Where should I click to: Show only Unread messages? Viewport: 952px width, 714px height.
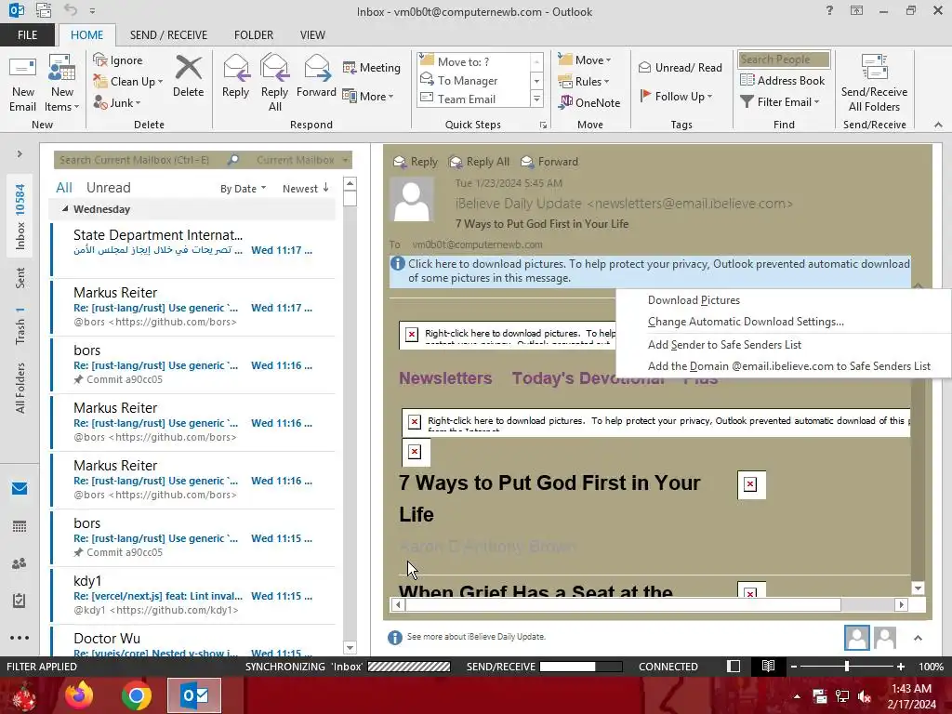coord(108,188)
